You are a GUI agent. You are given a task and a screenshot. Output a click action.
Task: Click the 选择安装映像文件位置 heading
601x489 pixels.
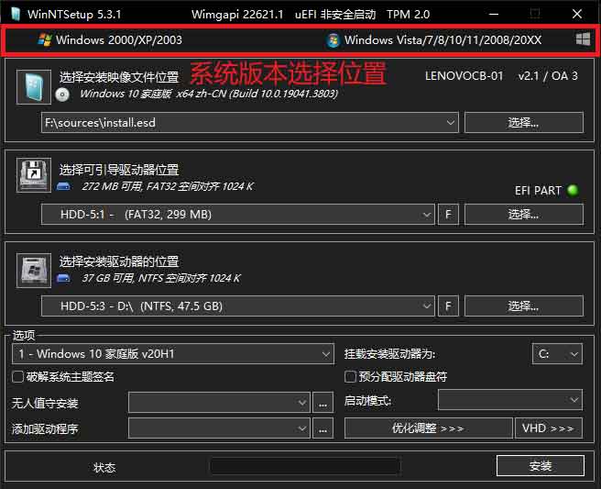pos(119,78)
